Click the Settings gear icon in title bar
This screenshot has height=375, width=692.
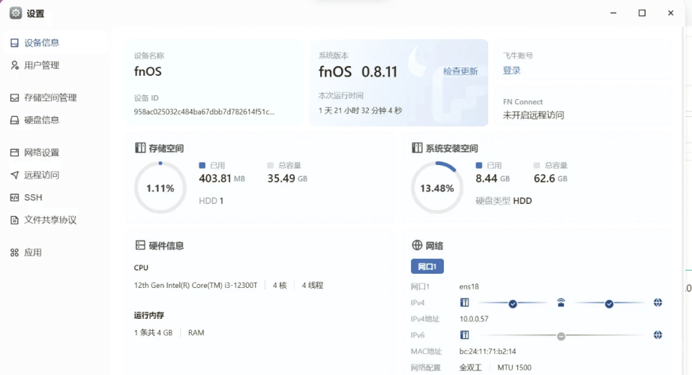tap(16, 13)
